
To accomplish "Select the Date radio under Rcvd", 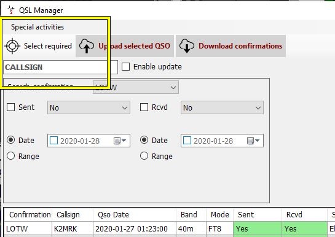I will (x=144, y=140).
